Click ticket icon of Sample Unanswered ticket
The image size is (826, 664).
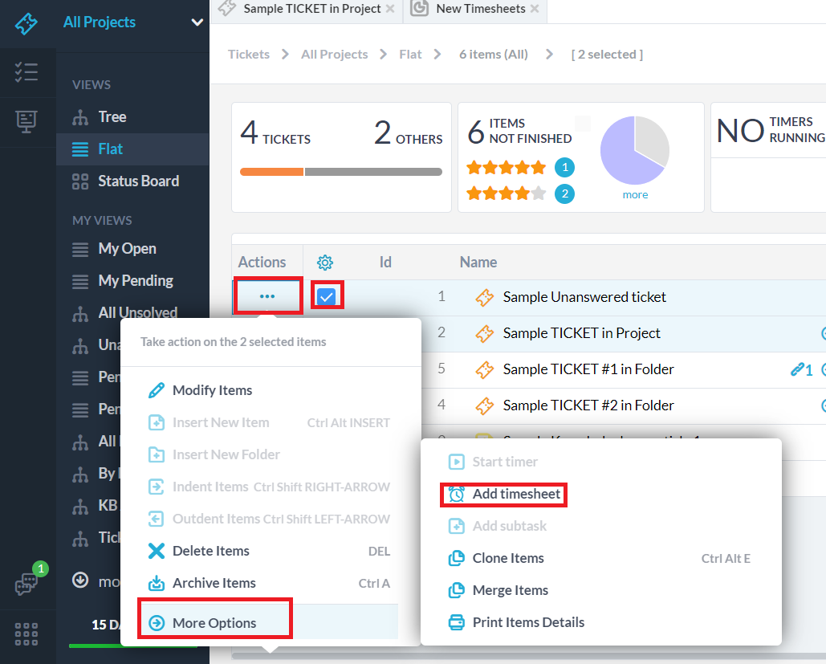pyautogui.click(x=485, y=298)
